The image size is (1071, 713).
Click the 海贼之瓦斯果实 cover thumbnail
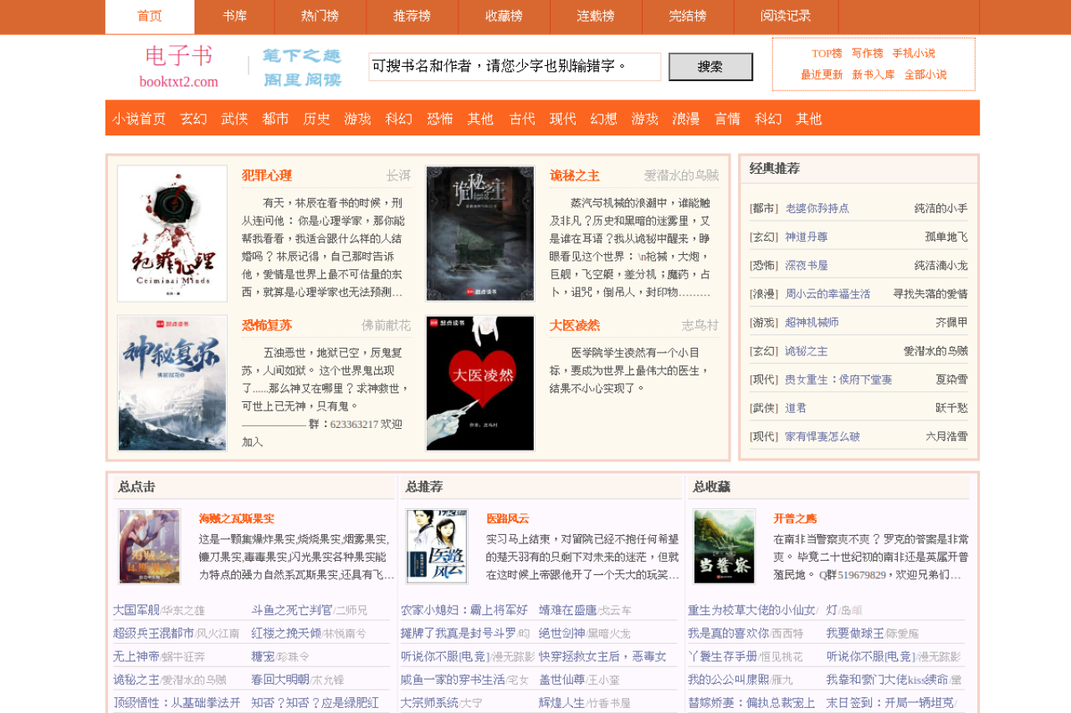pyautogui.click(x=150, y=546)
